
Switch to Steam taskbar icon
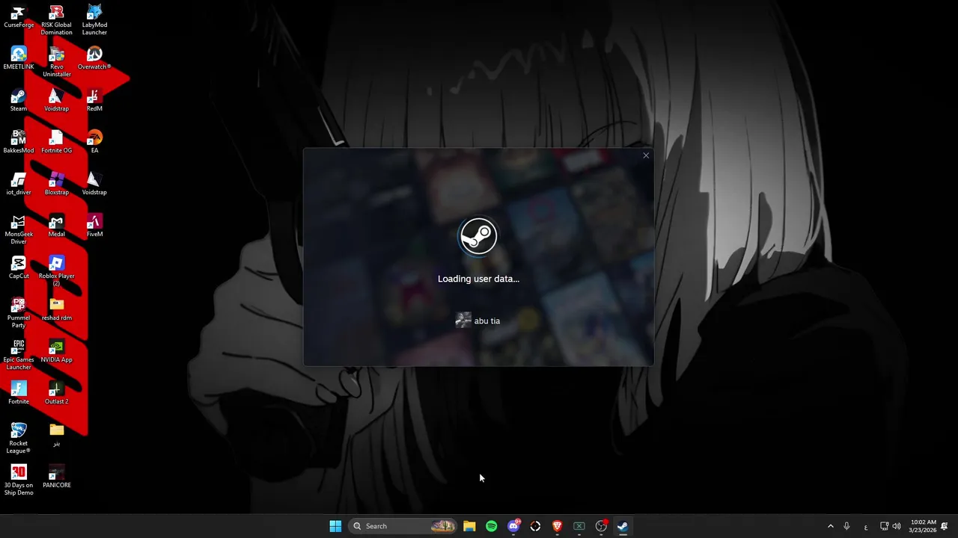(x=622, y=526)
